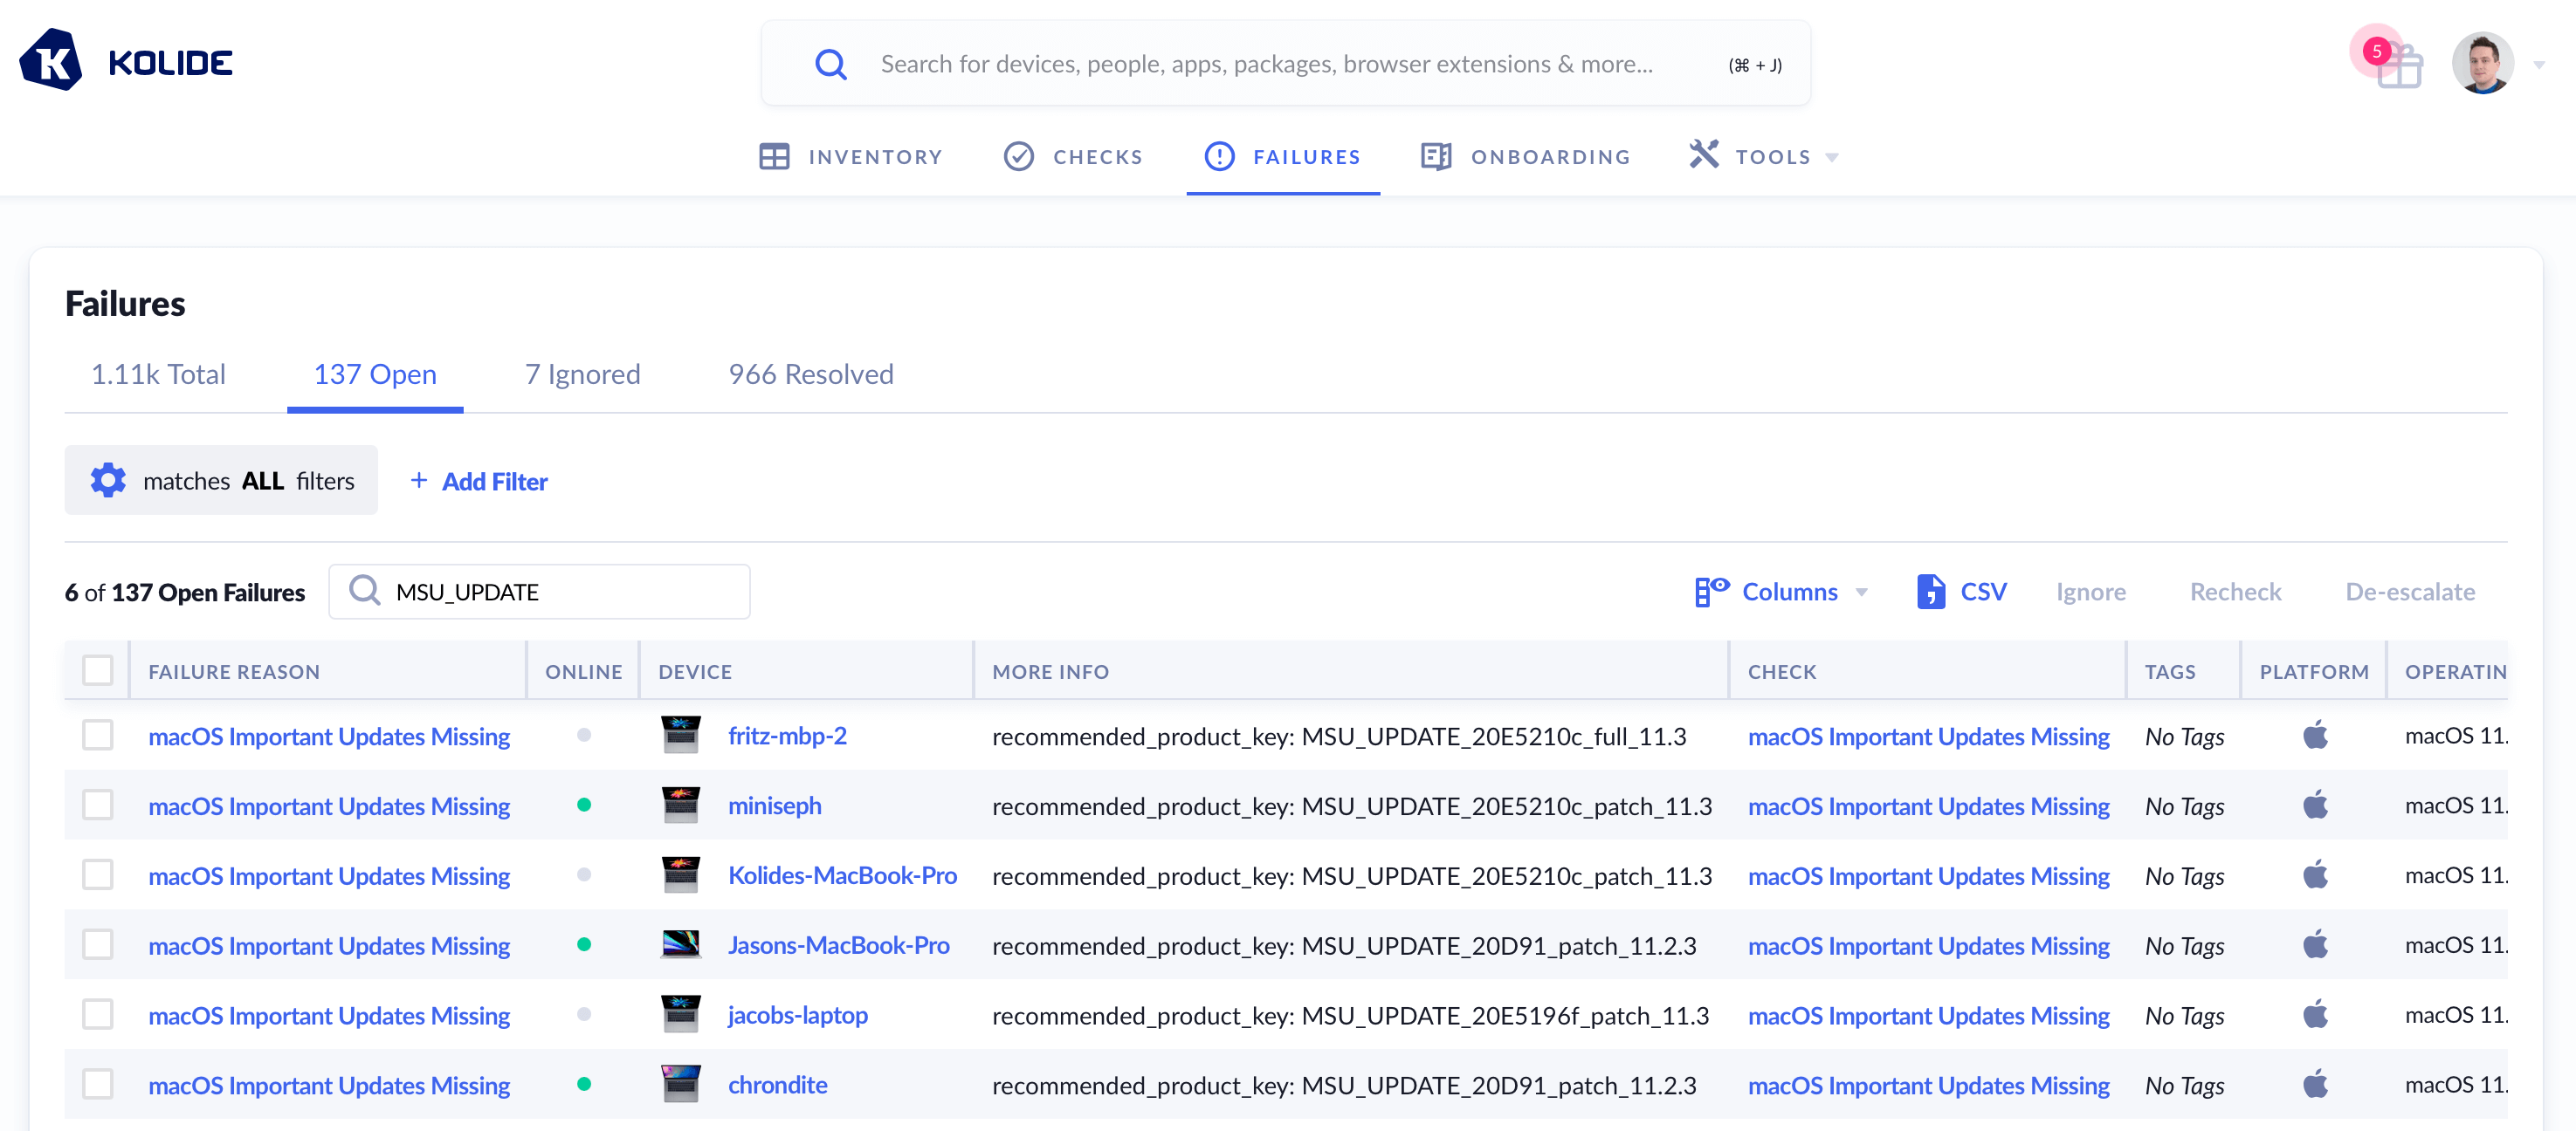Image resolution: width=2576 pixels, height=1131 pixels.
Task: Expand the Tools menu dropdown
Action: 1832,158
